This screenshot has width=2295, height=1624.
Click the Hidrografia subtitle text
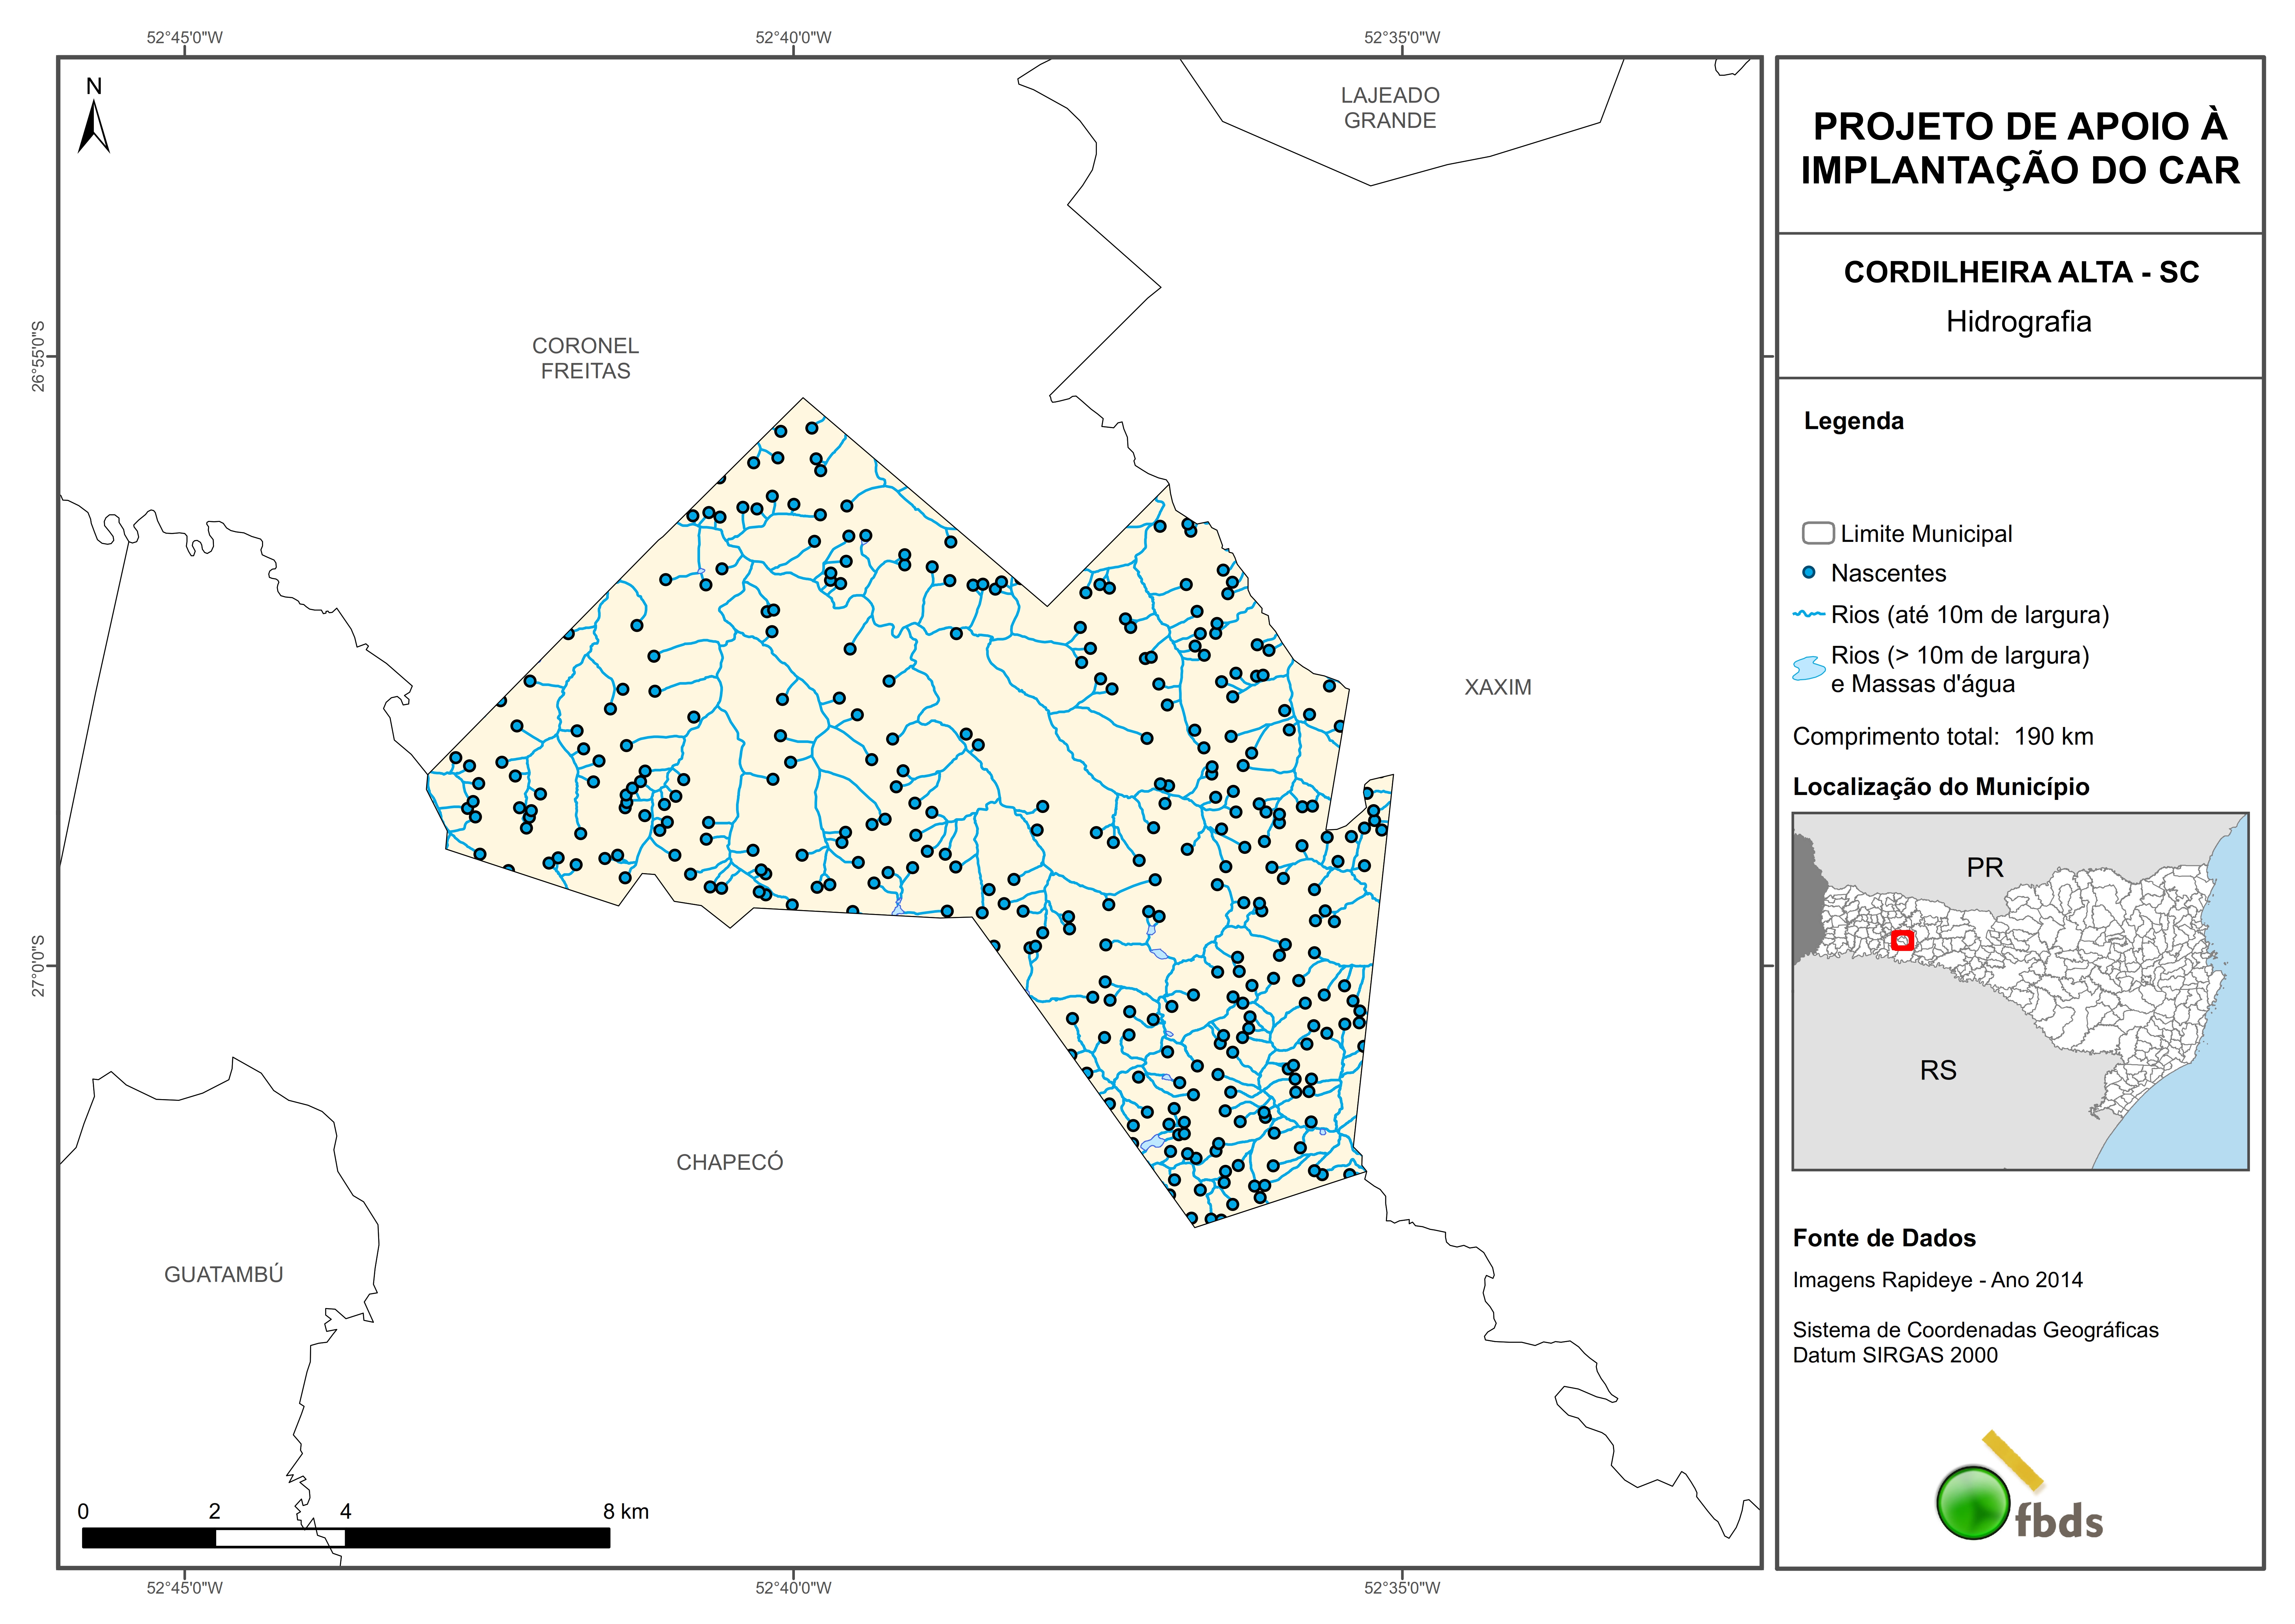(2018, 322)
